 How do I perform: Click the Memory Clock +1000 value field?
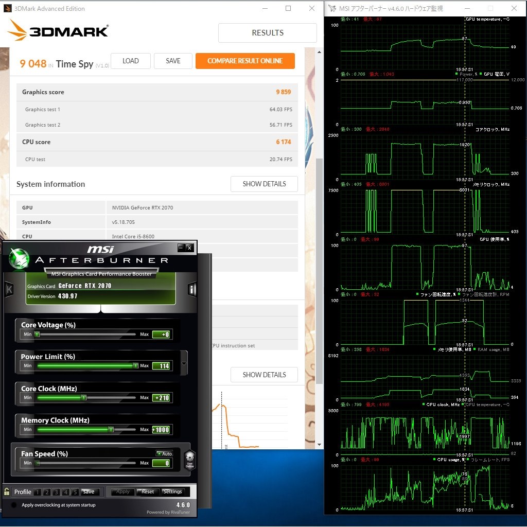[161, 430]
